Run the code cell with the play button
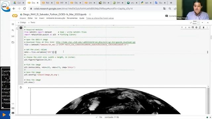Screen dimensions: 212x119 click(21, 28)
